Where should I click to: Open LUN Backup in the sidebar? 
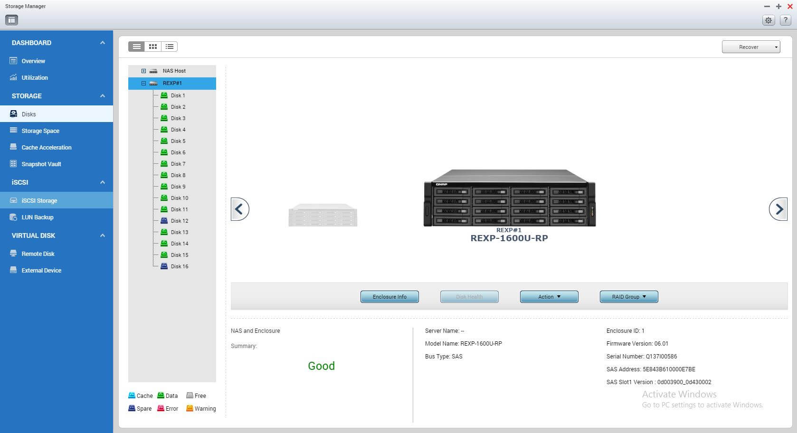[x=57, y=217]
